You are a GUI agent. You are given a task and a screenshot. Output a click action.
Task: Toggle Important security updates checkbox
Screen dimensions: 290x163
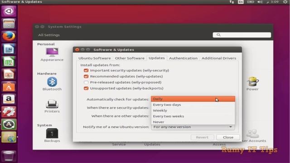[86, 71]
